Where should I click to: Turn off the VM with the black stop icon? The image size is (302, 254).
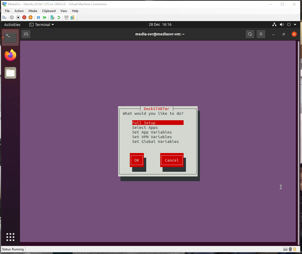[x=18, y=17]
